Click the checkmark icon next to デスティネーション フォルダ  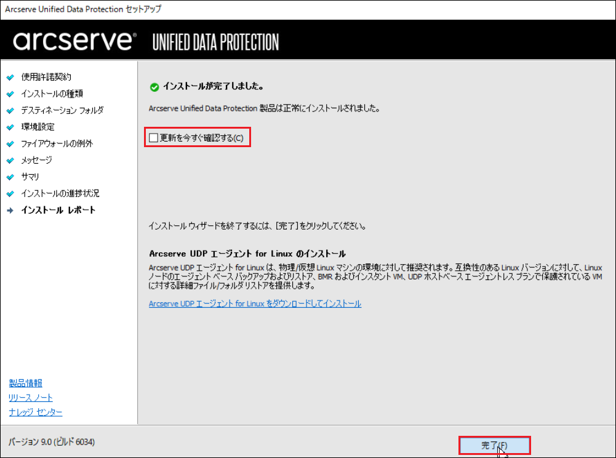(x=10, y=110)
